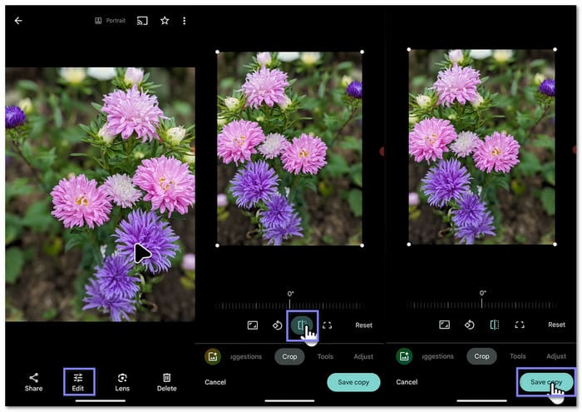Tap Share in the first panel

tap(34, 382)
